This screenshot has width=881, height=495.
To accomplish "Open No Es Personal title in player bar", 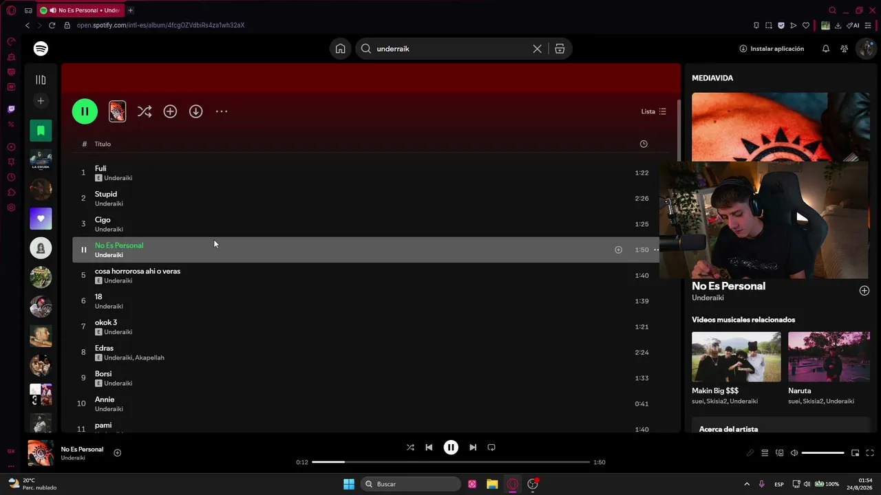I will point(82,450).
